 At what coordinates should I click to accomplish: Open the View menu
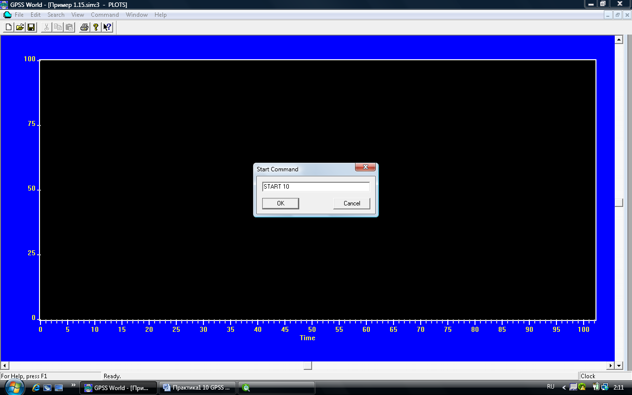78,15
